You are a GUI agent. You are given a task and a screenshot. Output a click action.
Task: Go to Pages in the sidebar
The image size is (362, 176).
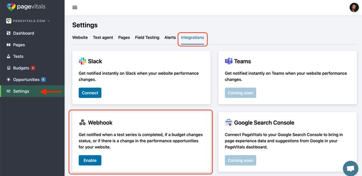pyautogui.click(x=19, y=45)
